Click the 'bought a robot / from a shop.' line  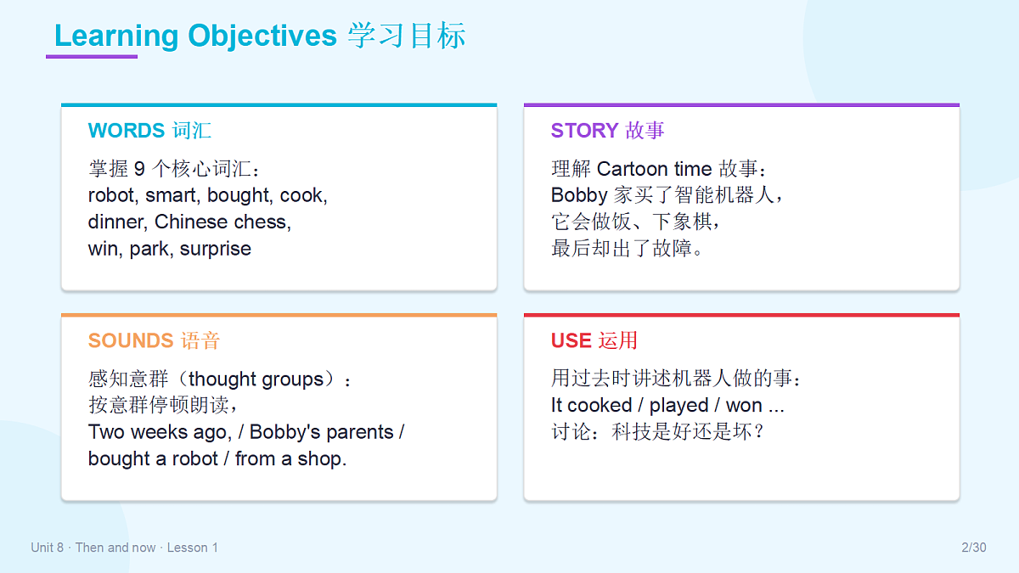coord(217,459)
